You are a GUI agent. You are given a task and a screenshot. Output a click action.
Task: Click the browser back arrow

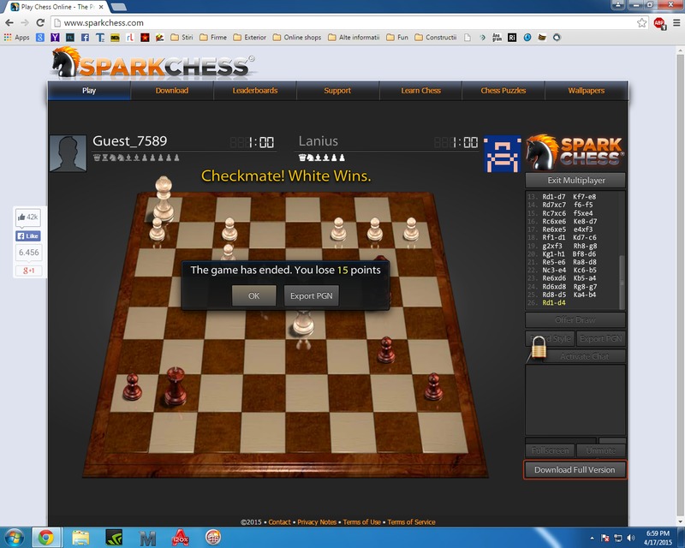click(x=9, y=23)
